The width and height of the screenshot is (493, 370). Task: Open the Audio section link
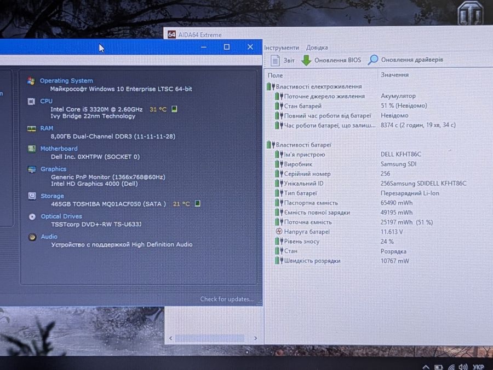(49, 237)
